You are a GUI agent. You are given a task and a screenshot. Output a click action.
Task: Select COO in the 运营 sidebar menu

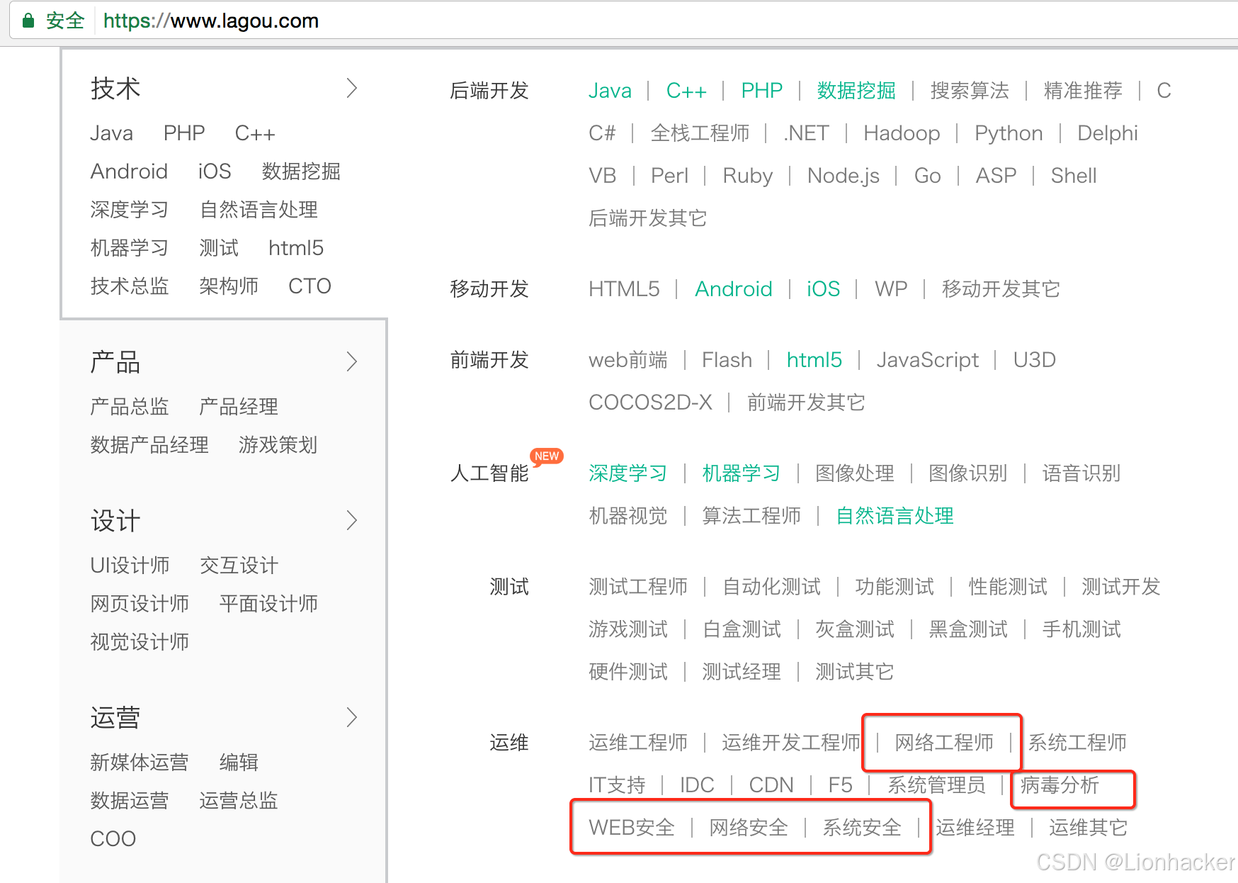pos(113,838)
